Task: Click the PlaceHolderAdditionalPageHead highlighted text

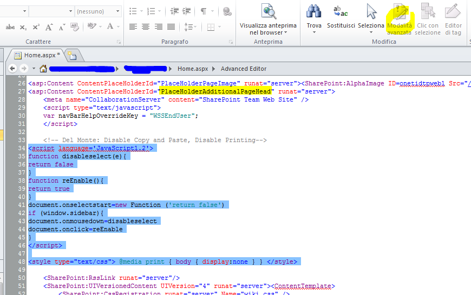Action: 215,91
